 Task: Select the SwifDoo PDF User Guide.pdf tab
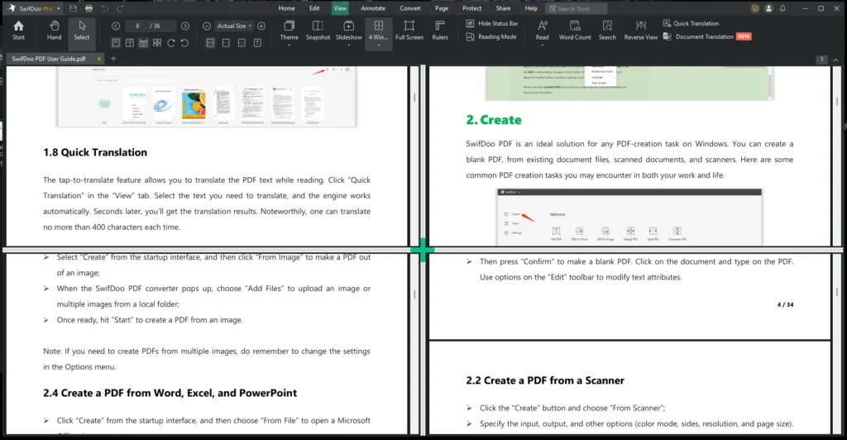point(53,59)
